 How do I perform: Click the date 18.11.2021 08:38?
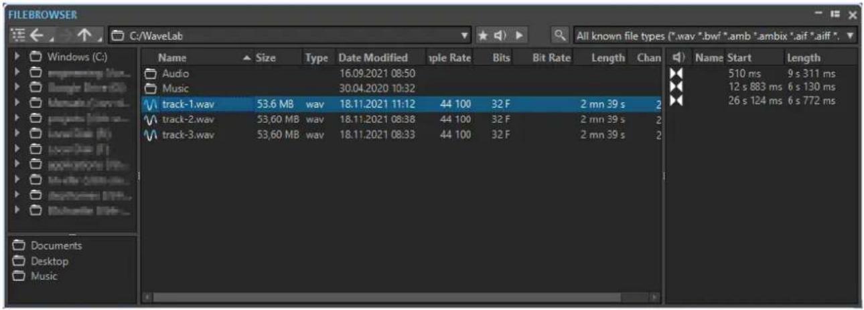click(377, 119)
